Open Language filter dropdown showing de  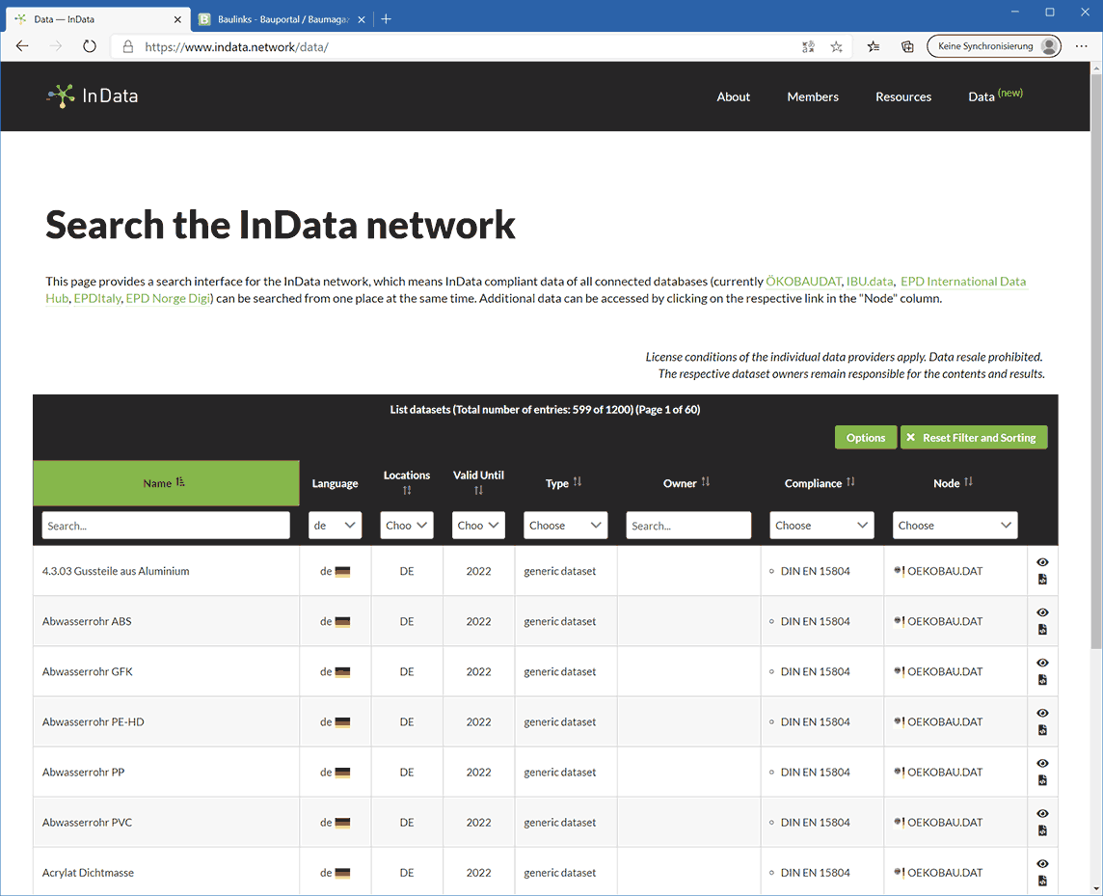pyautogui.click(x=335, y=525)
